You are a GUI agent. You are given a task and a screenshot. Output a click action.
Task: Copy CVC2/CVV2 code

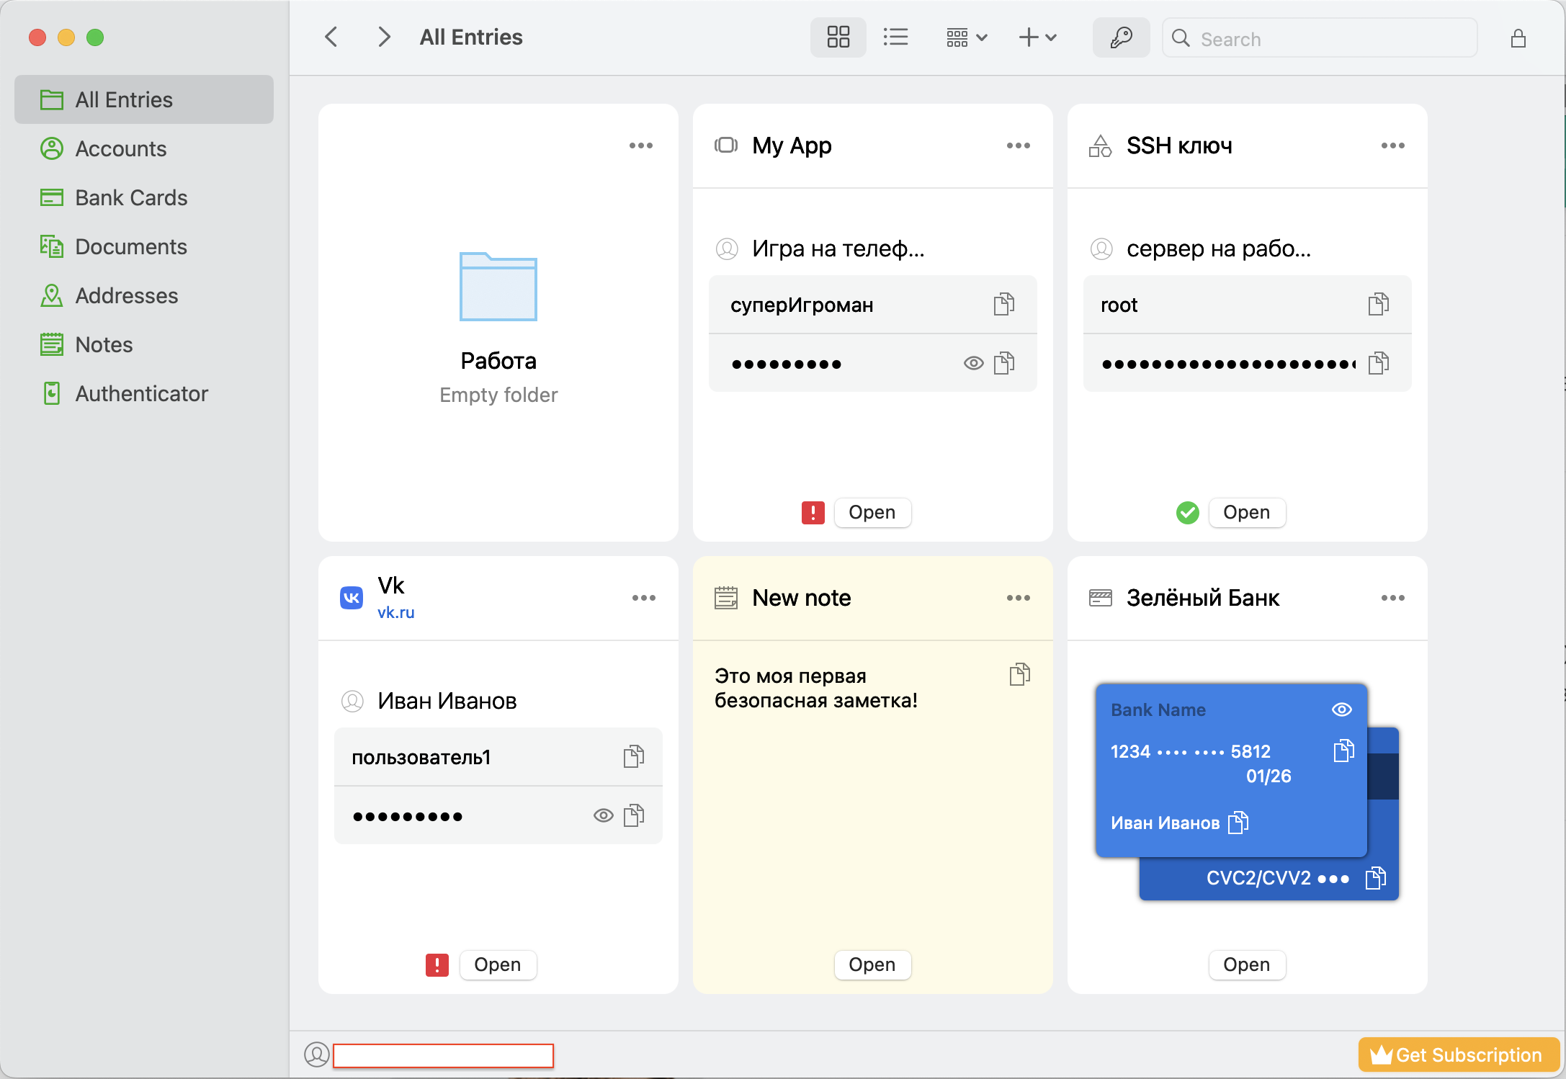[x=1376, y=878]
